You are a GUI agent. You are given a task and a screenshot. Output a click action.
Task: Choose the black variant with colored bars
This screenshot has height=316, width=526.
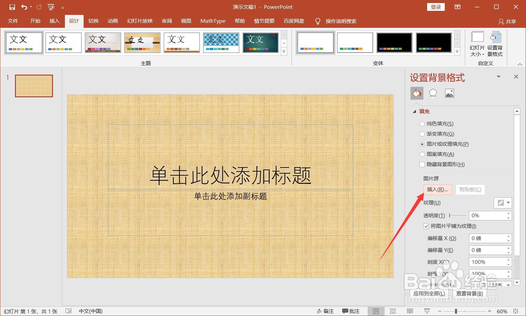[x=394, y=43]
